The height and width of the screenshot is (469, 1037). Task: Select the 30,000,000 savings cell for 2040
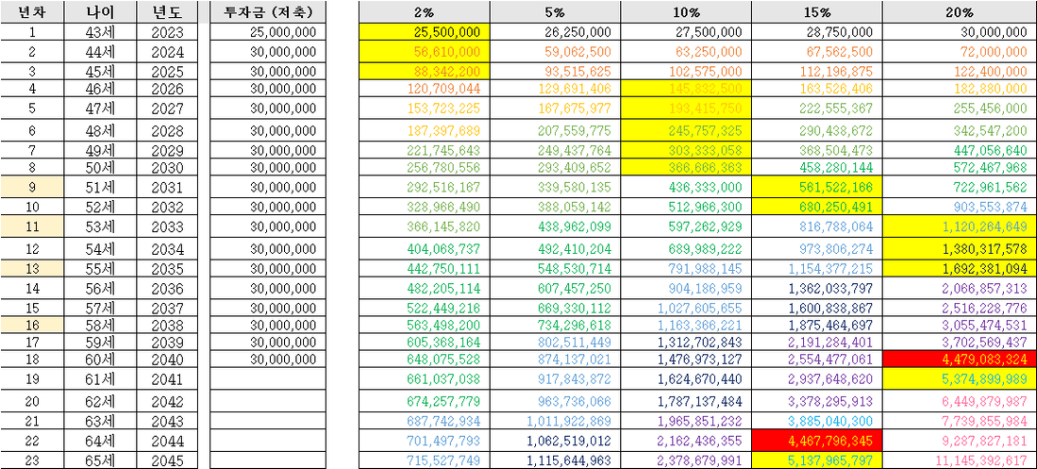pyautogui.click(x=269, y=360)
